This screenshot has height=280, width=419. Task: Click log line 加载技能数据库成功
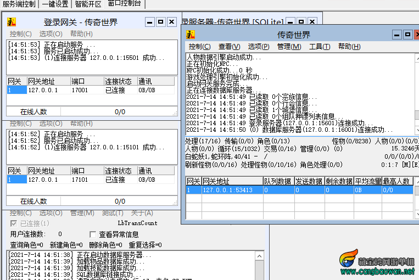(x=76, y=268)
